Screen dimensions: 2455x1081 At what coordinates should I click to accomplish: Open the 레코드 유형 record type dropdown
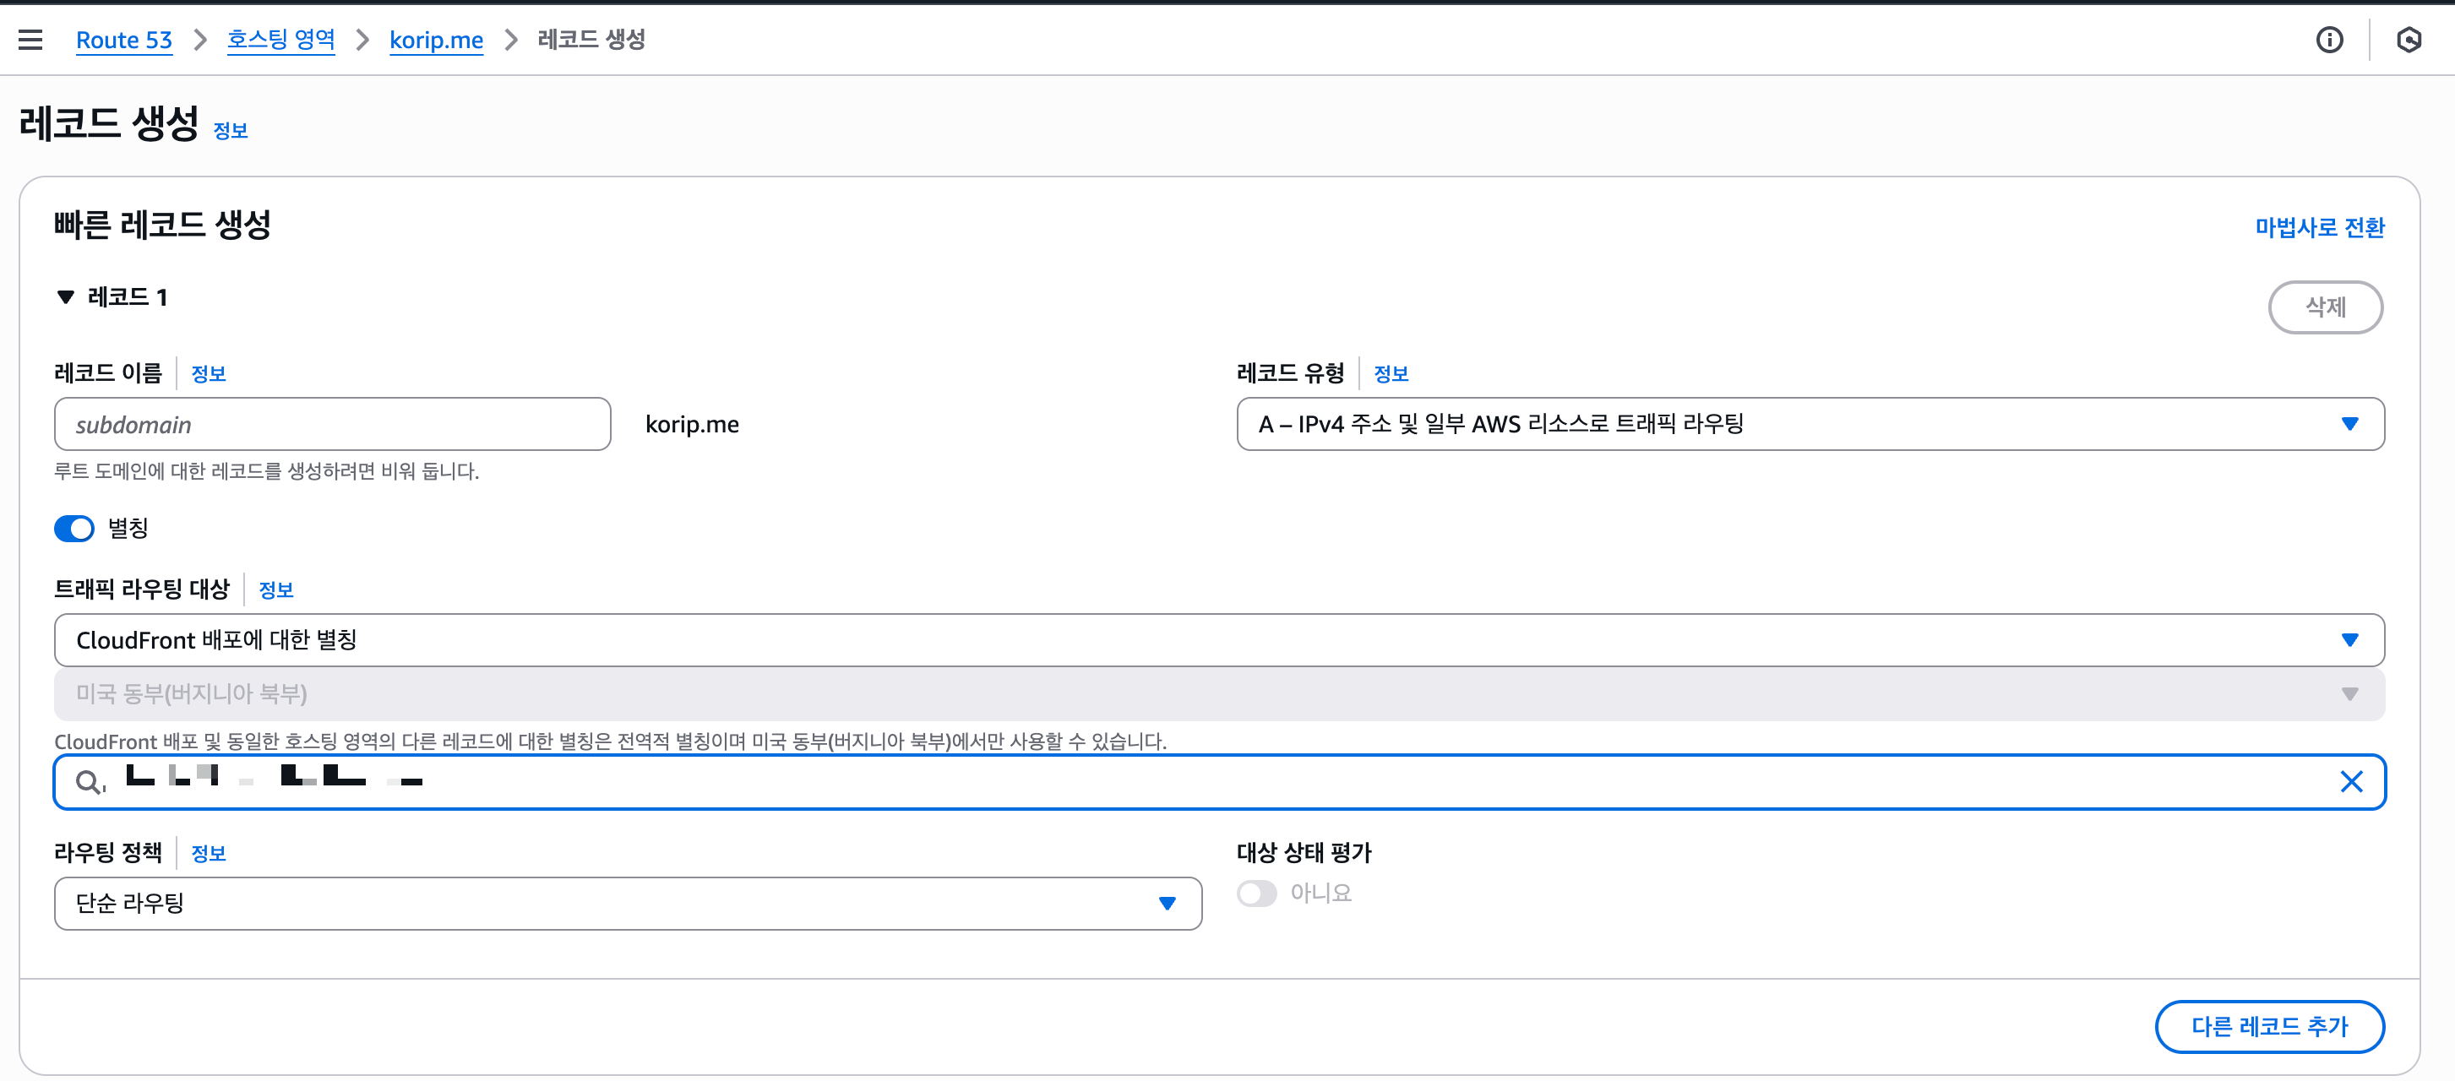pos(1809,424)
